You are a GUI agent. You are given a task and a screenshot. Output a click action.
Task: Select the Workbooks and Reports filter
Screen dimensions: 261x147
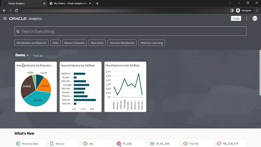coord(31,43)
